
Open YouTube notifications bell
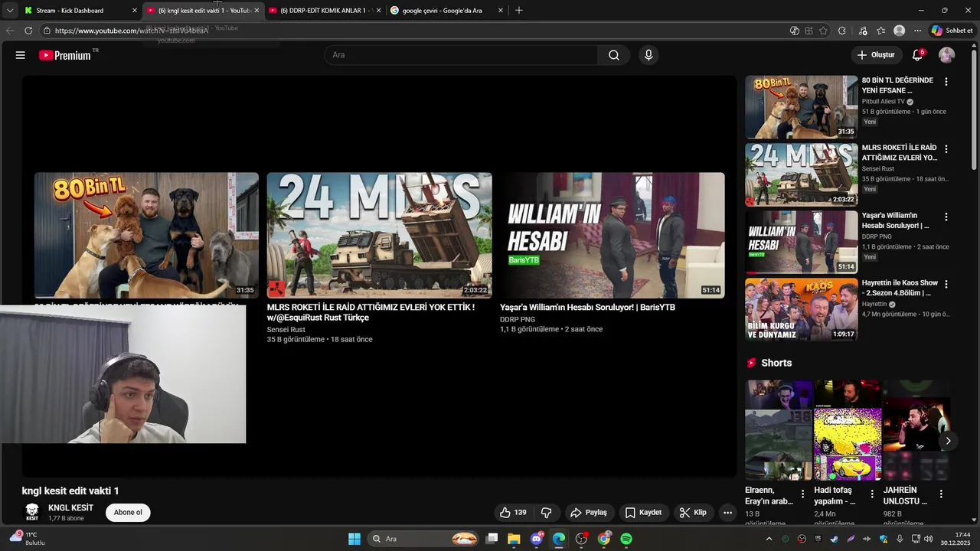(917, 55)
